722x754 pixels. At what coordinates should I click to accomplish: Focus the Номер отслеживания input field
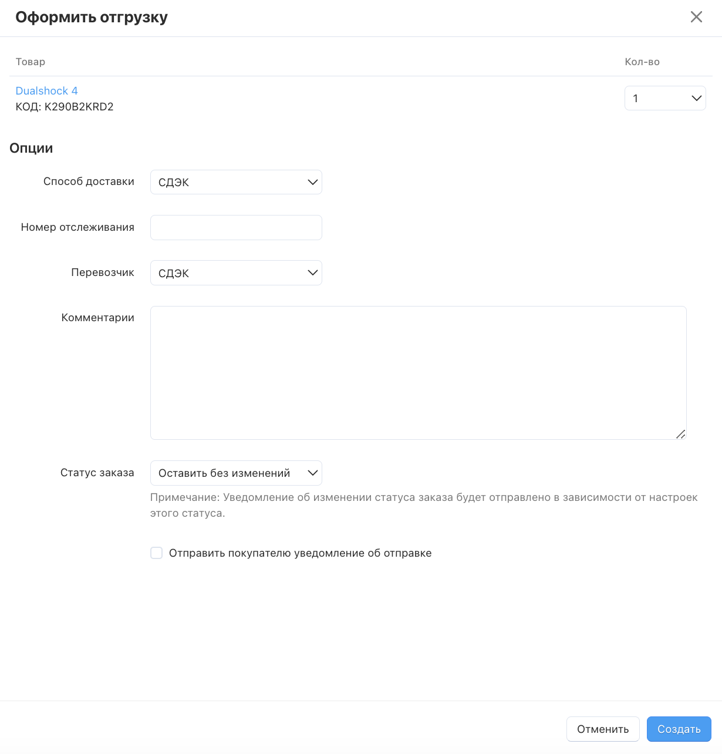236,228
